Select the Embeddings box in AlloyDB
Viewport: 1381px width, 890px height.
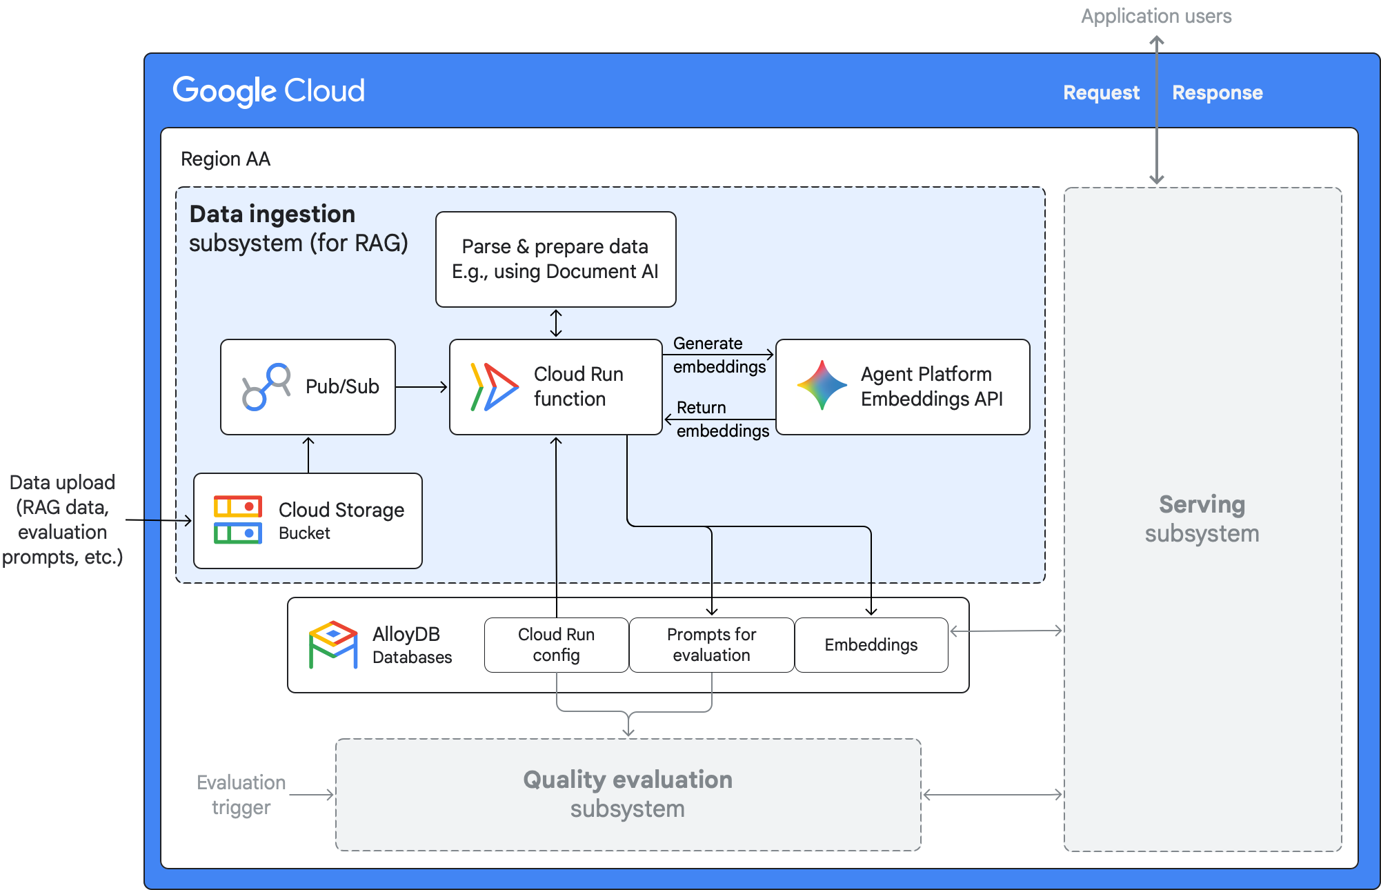(871, 645)
